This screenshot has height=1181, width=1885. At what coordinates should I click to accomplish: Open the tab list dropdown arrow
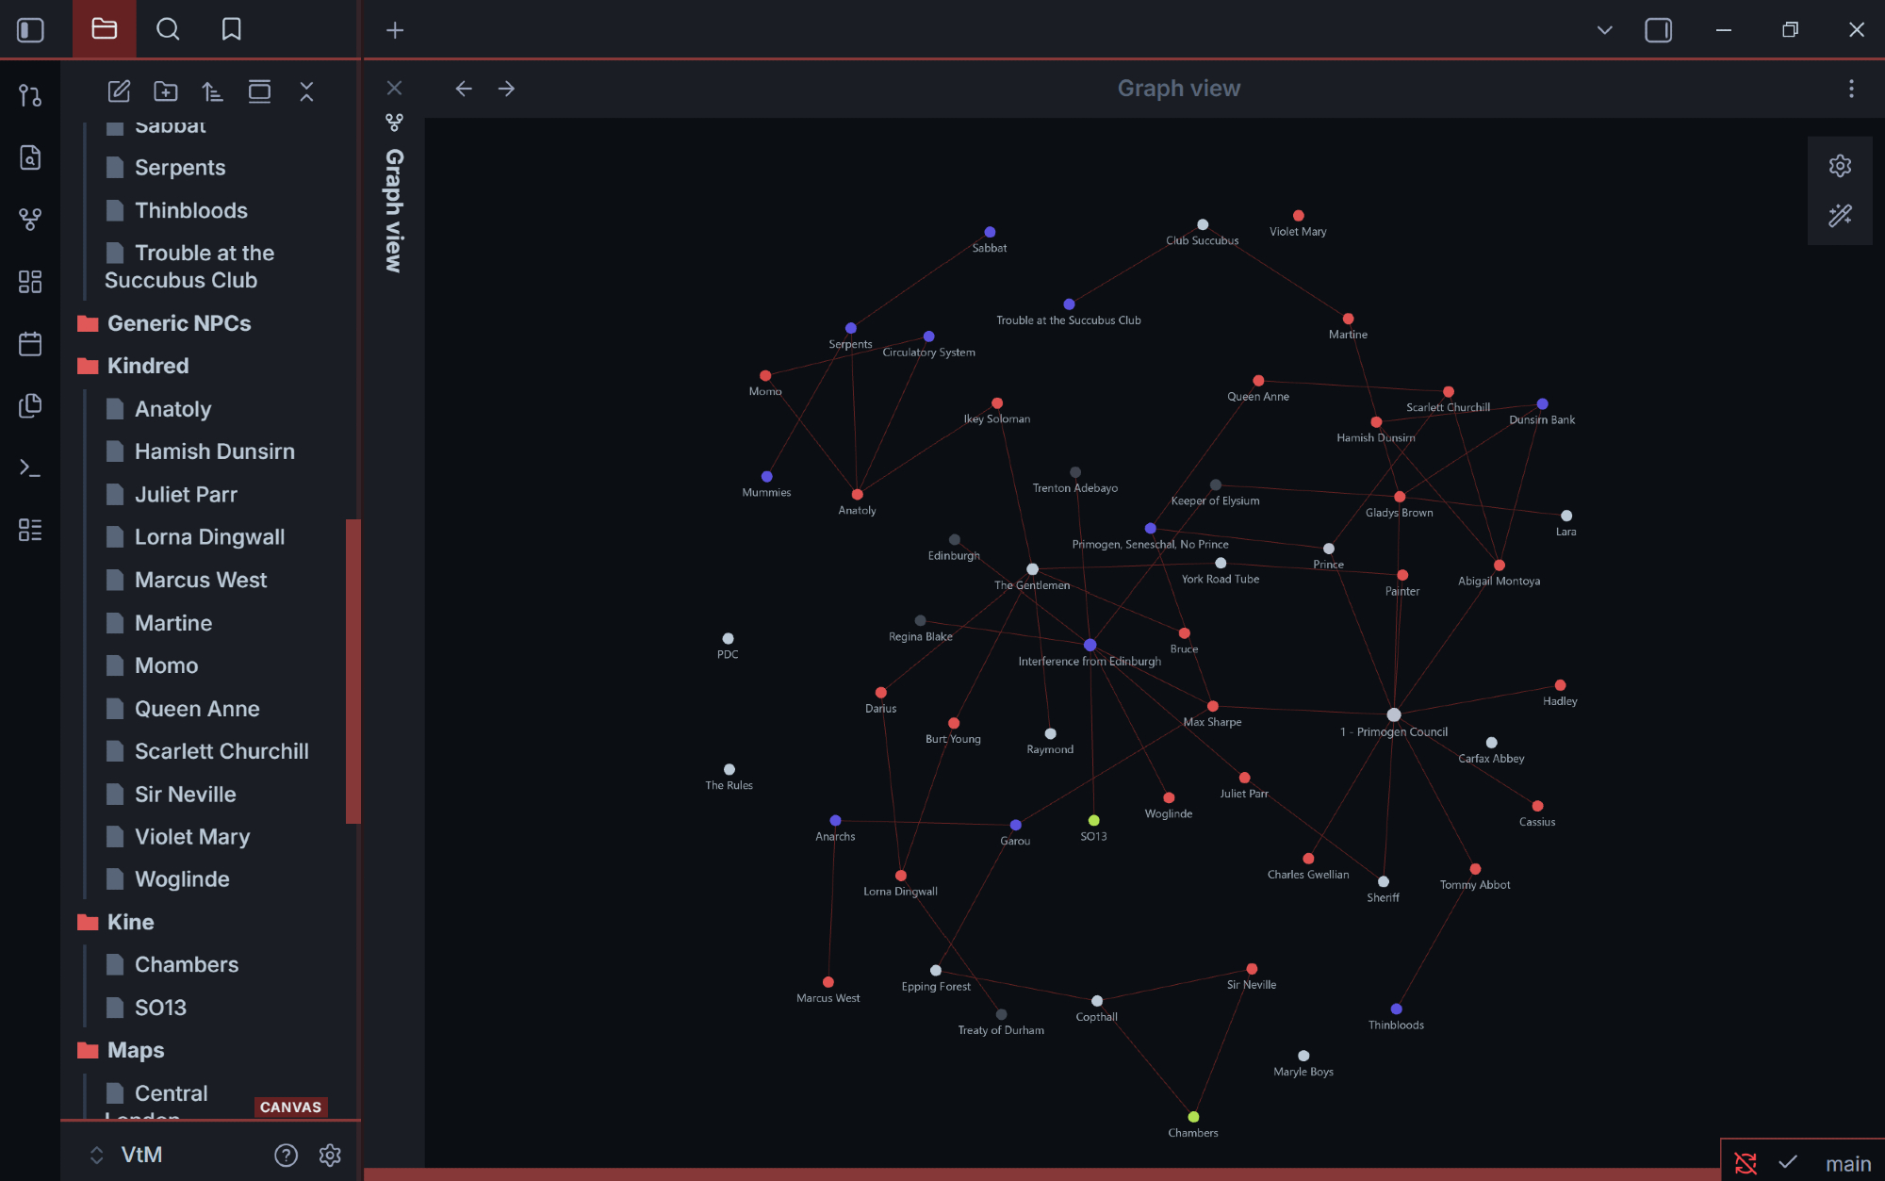1604,29
